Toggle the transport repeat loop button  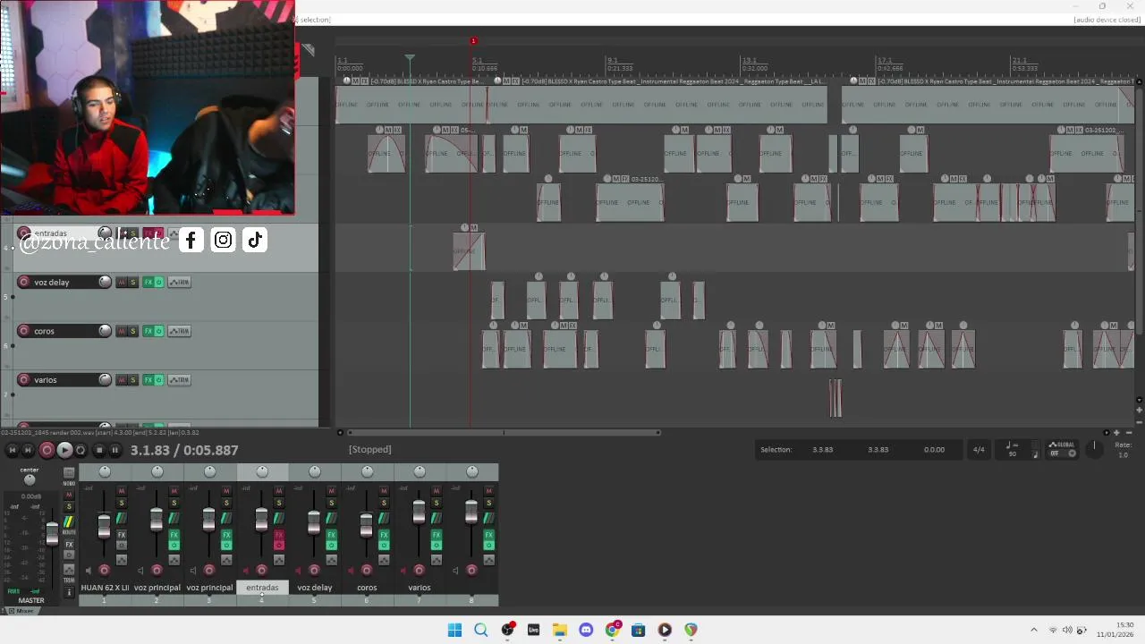[x=81, y=450]
